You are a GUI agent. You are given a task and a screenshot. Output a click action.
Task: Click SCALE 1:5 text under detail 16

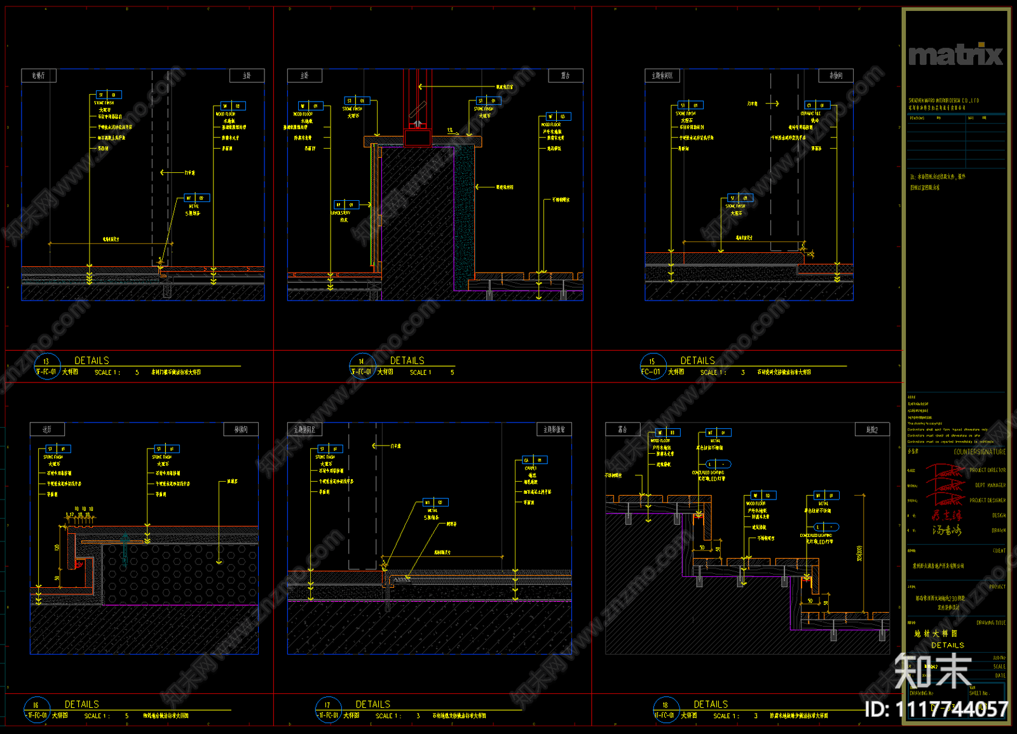click(x=106, y=716)
